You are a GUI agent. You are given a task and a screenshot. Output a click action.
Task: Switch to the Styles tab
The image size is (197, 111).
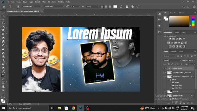[177, 32]
